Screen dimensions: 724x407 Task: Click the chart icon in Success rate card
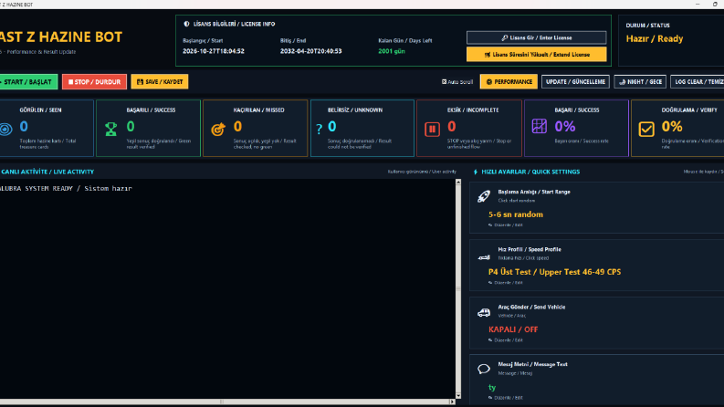[x=539, y=126]
